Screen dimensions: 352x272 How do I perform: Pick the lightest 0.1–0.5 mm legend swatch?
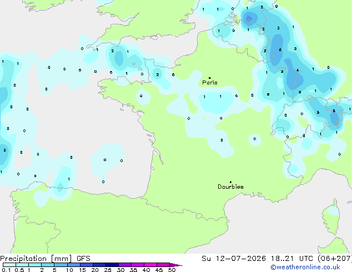[x=9, y=265]
